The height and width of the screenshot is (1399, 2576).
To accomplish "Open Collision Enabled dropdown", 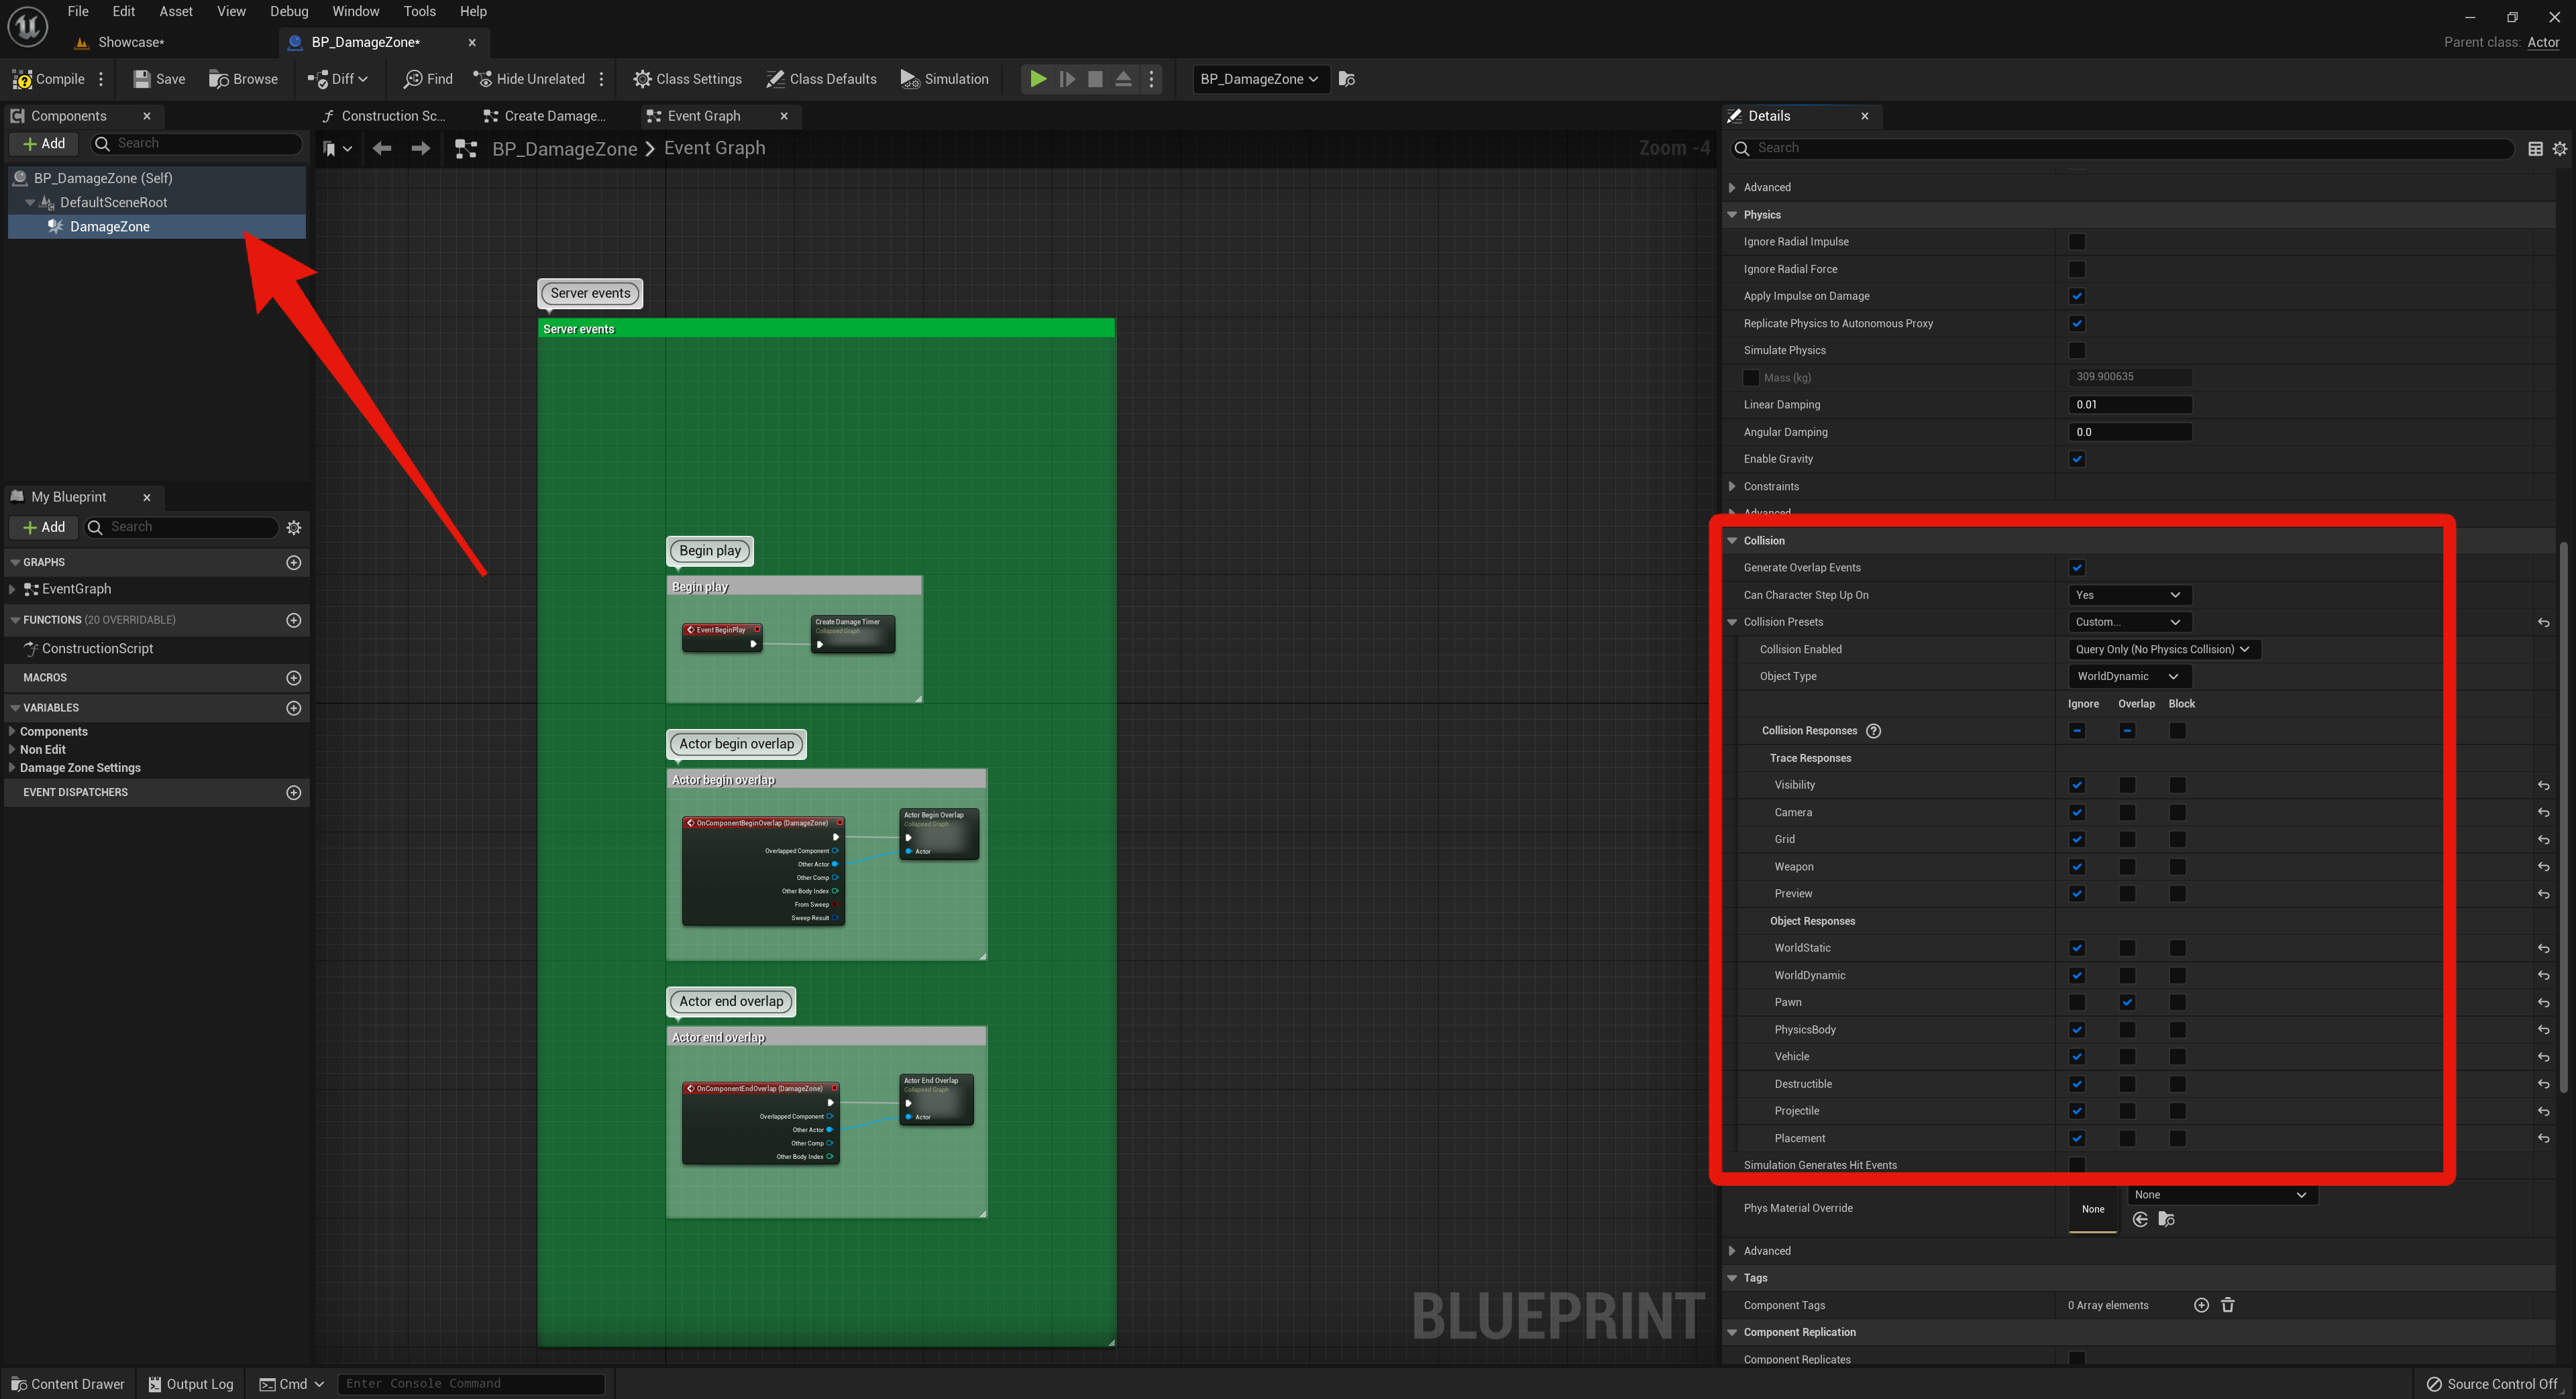I will click(2162, 649).
